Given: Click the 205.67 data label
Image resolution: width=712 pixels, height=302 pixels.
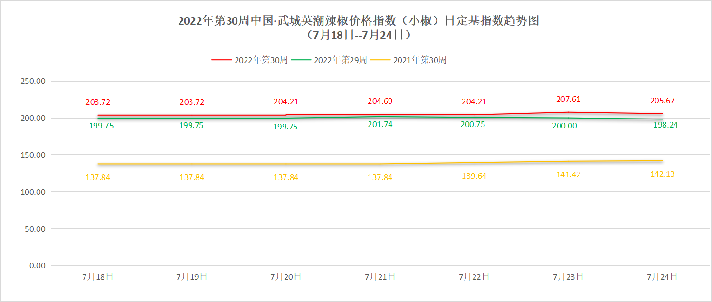Looking at the screenshot, I should click(x=662, y=101).
